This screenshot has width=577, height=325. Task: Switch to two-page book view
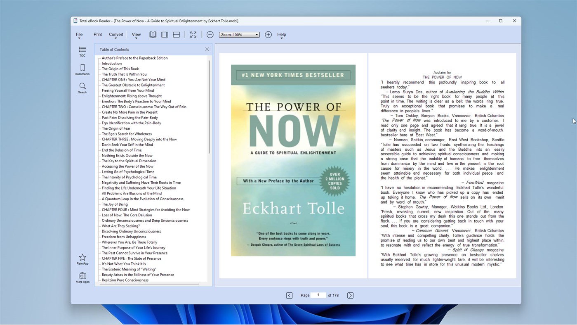(x=153, y=34)
